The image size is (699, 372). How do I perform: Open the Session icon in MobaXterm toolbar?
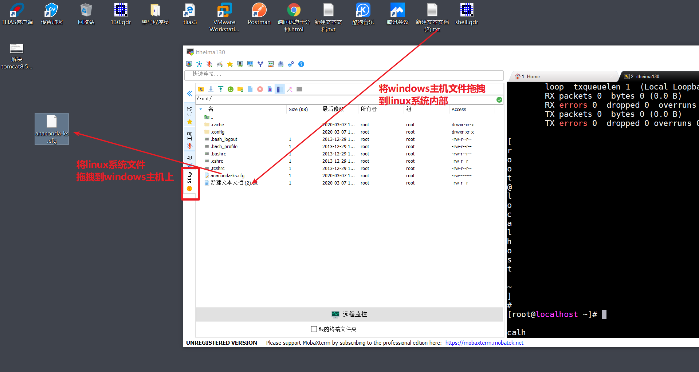(x=189, y=64)
